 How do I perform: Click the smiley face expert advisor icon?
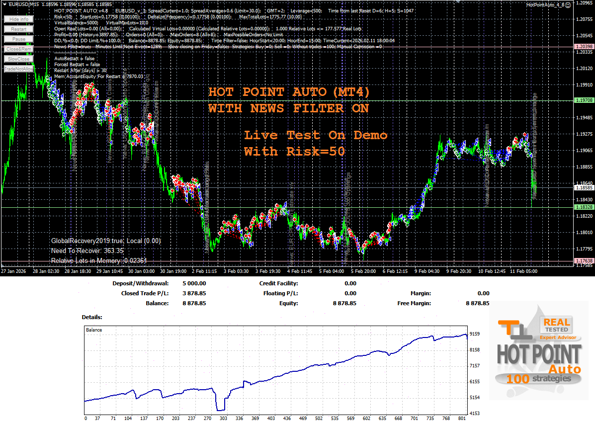pos(568,5)
